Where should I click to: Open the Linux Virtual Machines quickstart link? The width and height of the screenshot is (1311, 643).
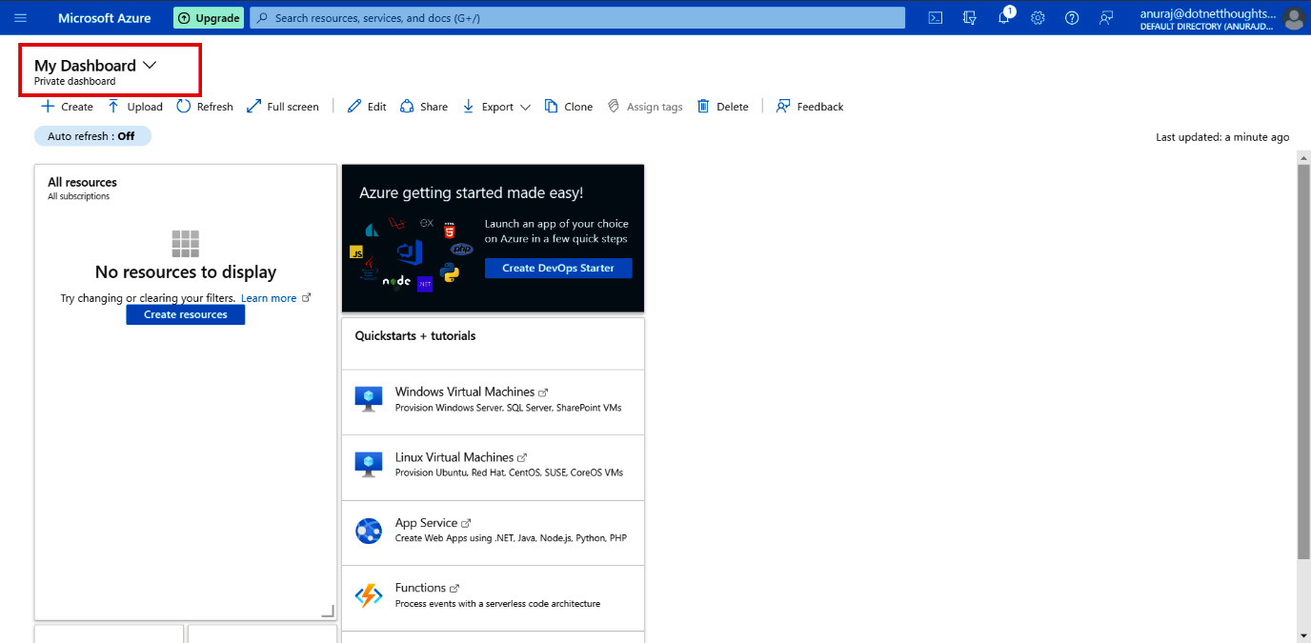pyautogui.click(x=454, y=457)
